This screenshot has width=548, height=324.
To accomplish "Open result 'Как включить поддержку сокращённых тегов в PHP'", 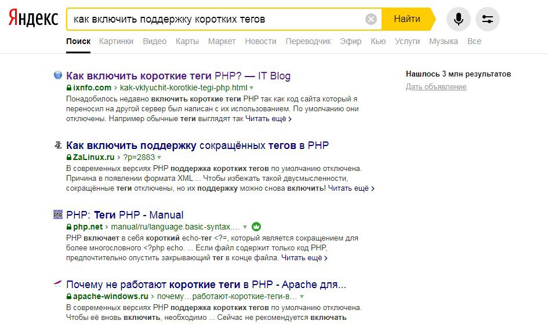I will coord(198,145).
